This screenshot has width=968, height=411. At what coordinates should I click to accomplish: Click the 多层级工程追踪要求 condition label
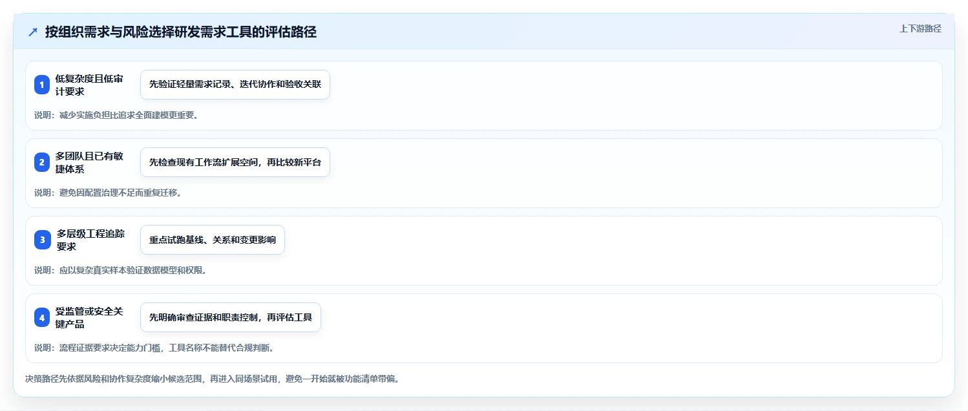click(90, 240)
